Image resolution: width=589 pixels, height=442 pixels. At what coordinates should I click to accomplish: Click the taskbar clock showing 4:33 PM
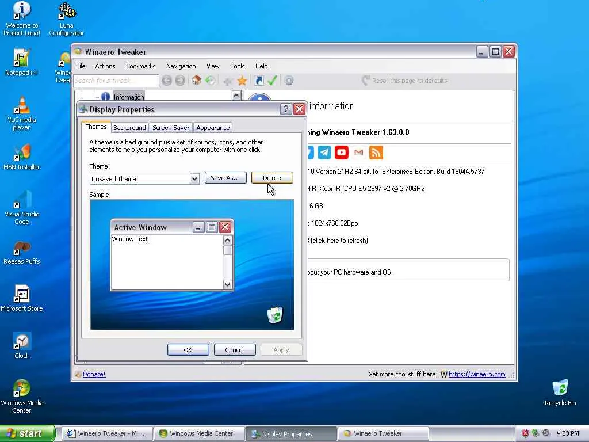click(x=567, y=433)
